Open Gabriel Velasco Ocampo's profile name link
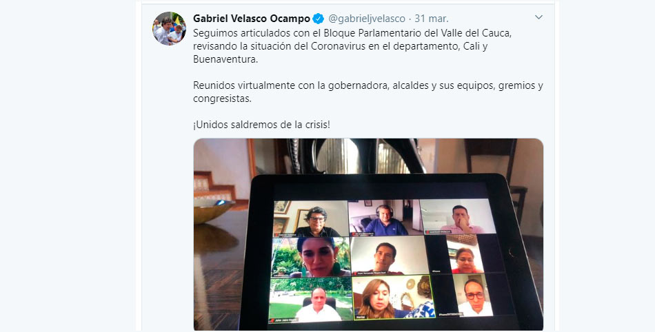 252,19
